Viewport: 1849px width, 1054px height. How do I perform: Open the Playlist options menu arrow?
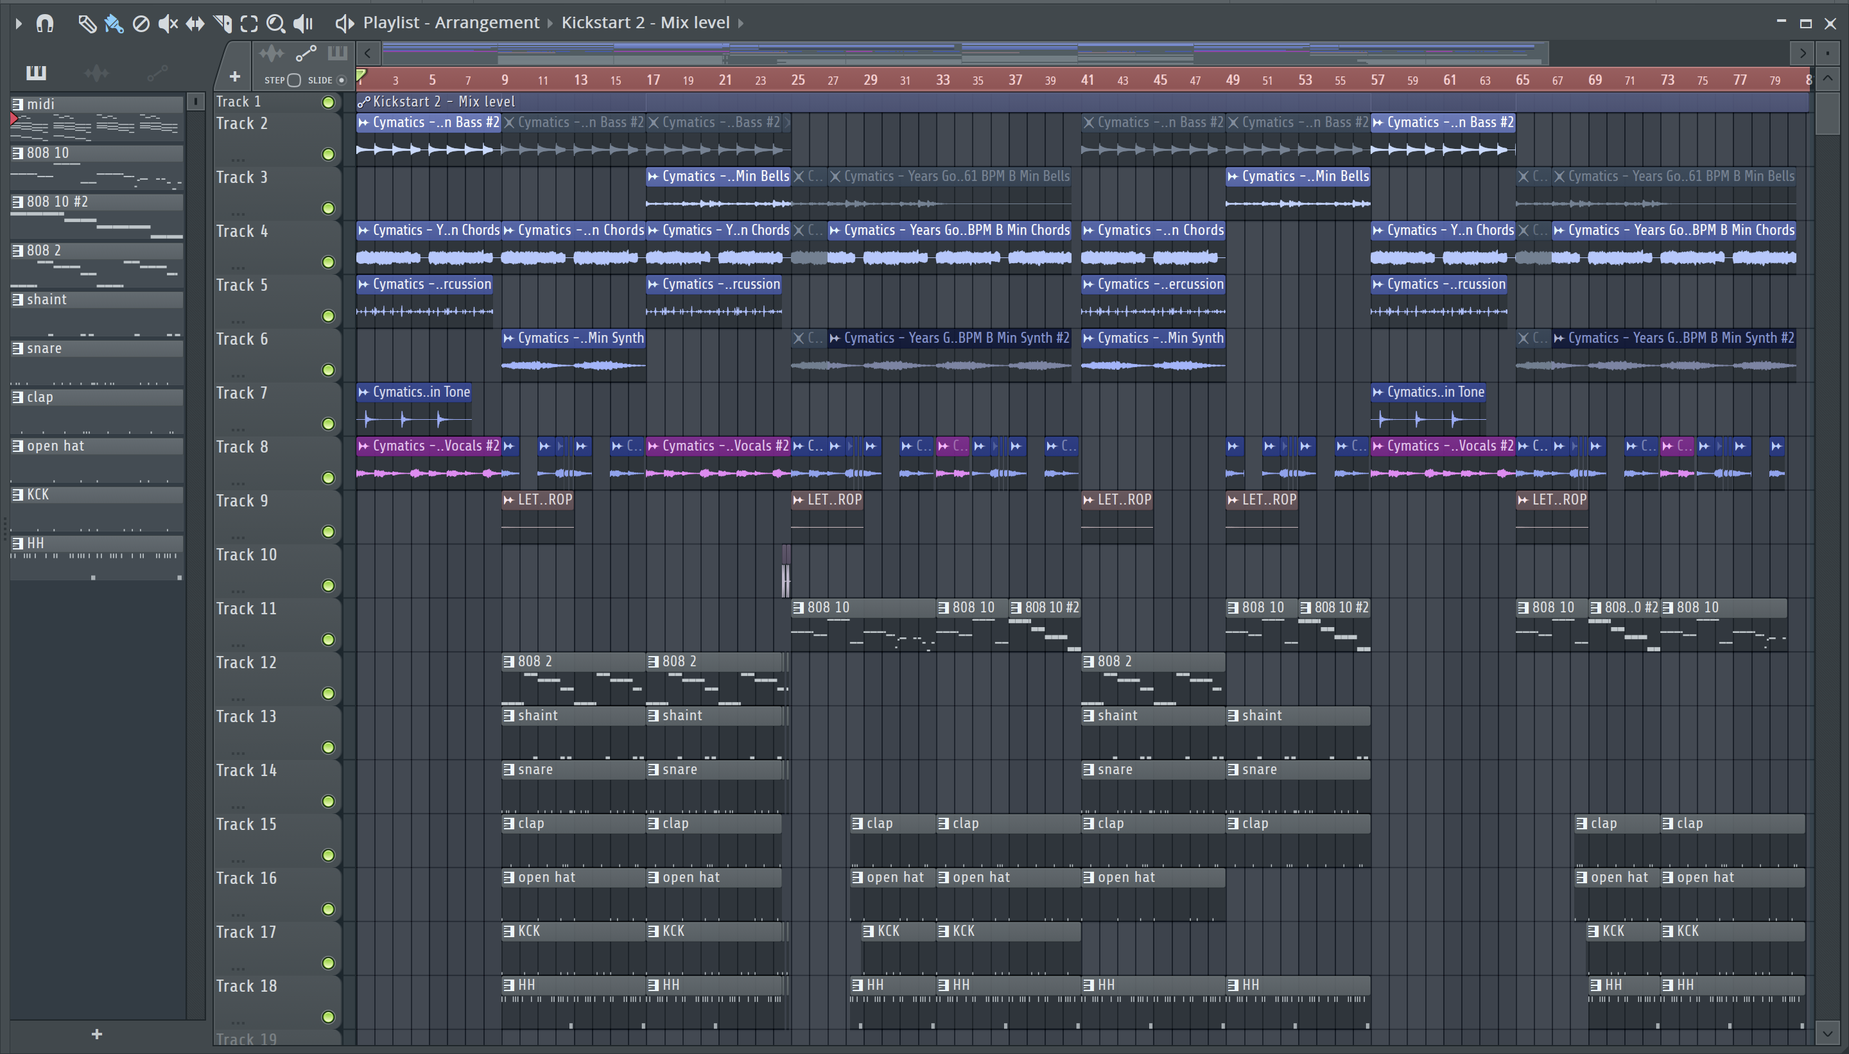[19, 23]
